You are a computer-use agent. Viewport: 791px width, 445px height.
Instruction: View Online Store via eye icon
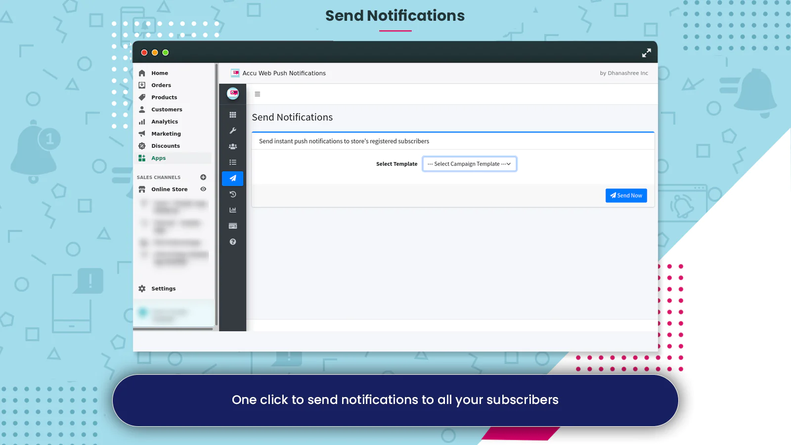(x=203, y=189)
